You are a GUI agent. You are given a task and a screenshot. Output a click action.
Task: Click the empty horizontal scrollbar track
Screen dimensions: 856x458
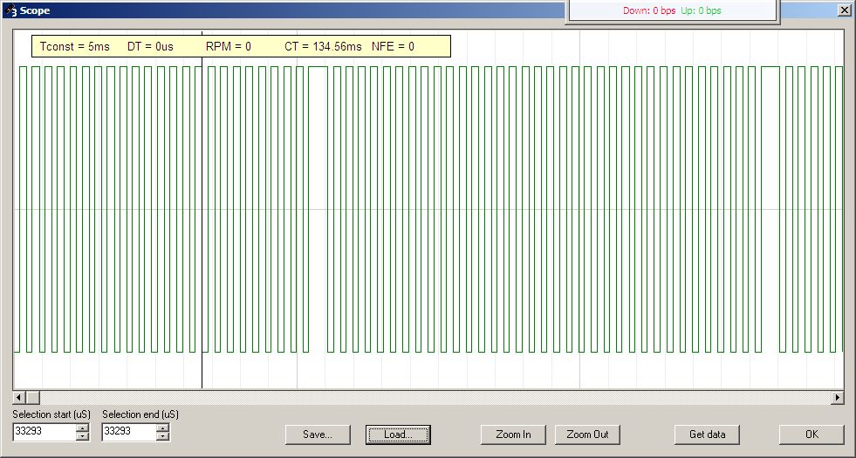click(436, 398)
